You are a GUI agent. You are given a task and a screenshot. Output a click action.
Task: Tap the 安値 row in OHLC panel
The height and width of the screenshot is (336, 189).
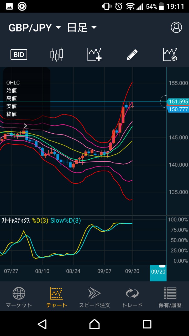click(12, 106)
